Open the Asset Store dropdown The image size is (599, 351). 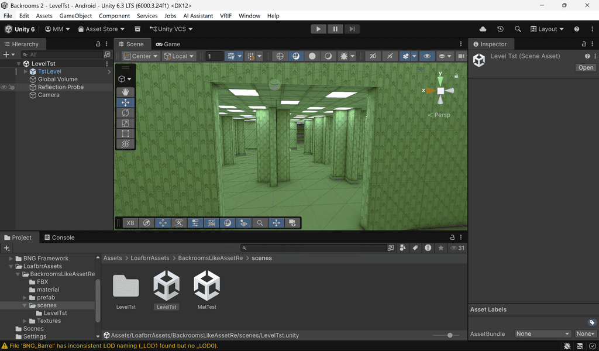101,29
